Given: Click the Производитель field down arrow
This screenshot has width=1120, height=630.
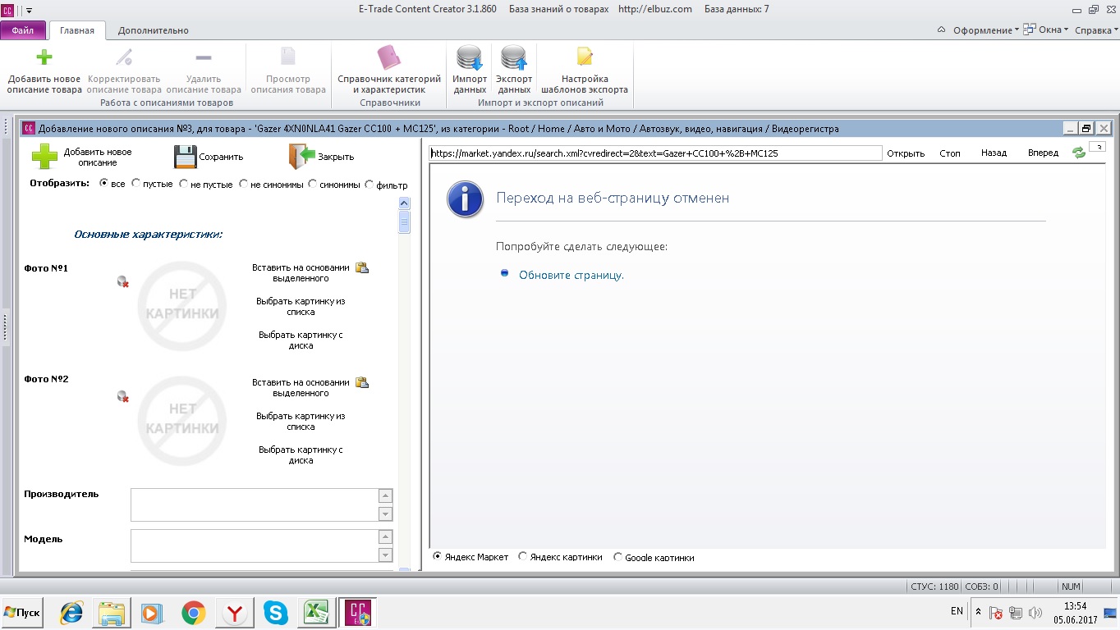Looking at the screenshot, I should 385,514.
